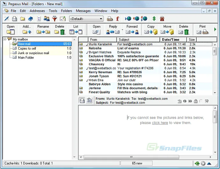Click message list scrollbar down arrow
This screenshot has height=169, width=220.
click(215, 93)
